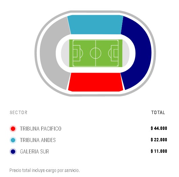The image size is (179, 177).
Task: Choose the GALERIA SUR sector label
Action: click(x=34, y=151)
